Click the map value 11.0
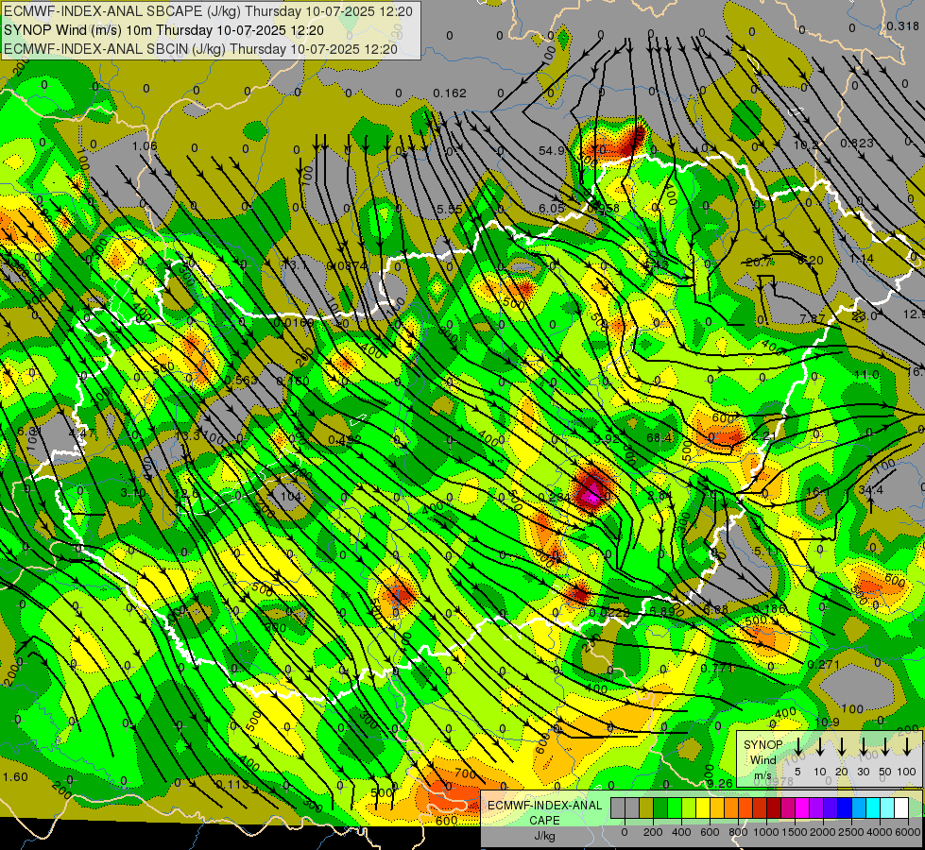 866,375
